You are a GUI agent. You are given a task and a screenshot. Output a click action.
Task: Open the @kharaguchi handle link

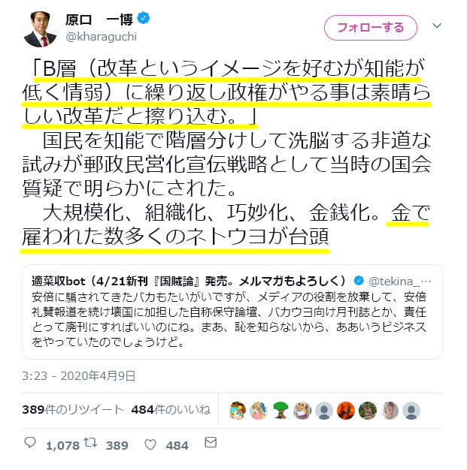point(102,37)
